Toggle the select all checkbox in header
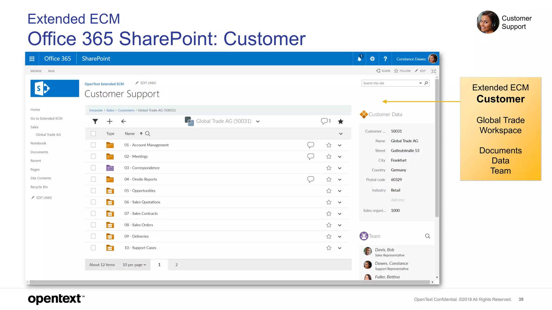Viewport: 552px width, 310px height. [93, 133]
